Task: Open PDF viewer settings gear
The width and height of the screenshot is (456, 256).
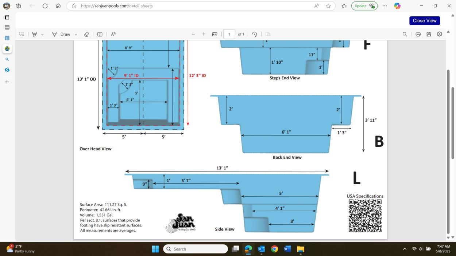Action: pos(440,34)
